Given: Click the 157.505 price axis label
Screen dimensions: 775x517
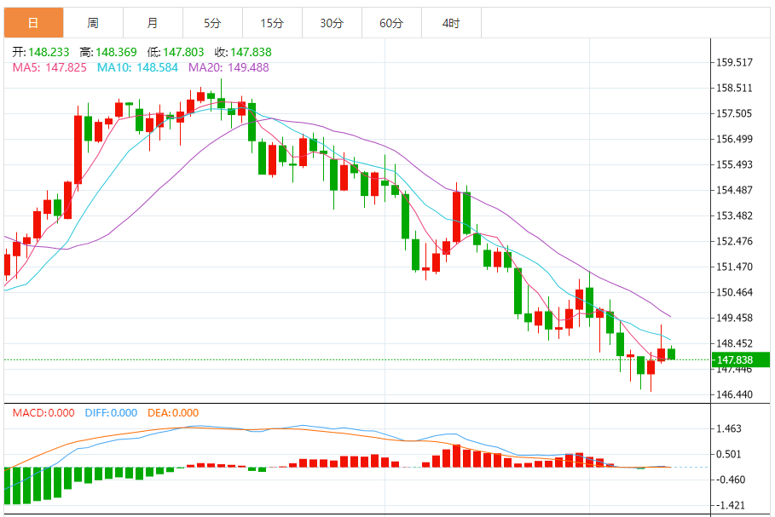Looking at the screenshot, I should (734, 113).
